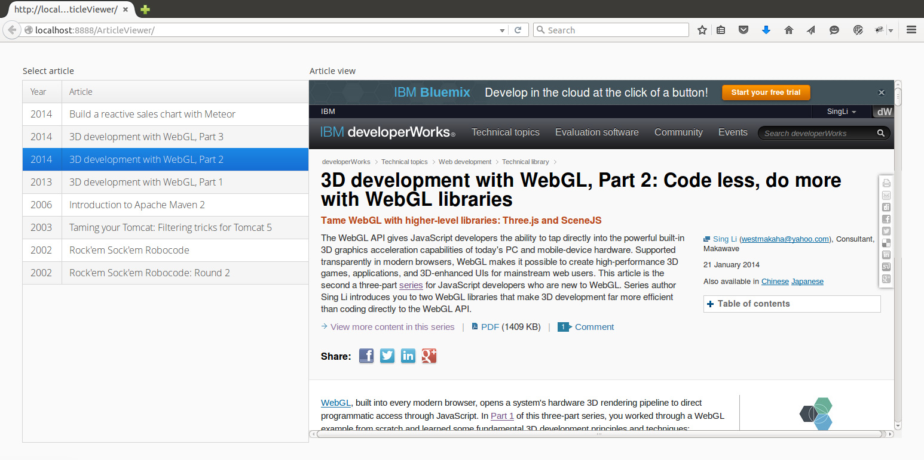The width and height of the screenshot is (924, 460).
Task: Click the browser Back arrow button
Action: click(x=11, y=30)
